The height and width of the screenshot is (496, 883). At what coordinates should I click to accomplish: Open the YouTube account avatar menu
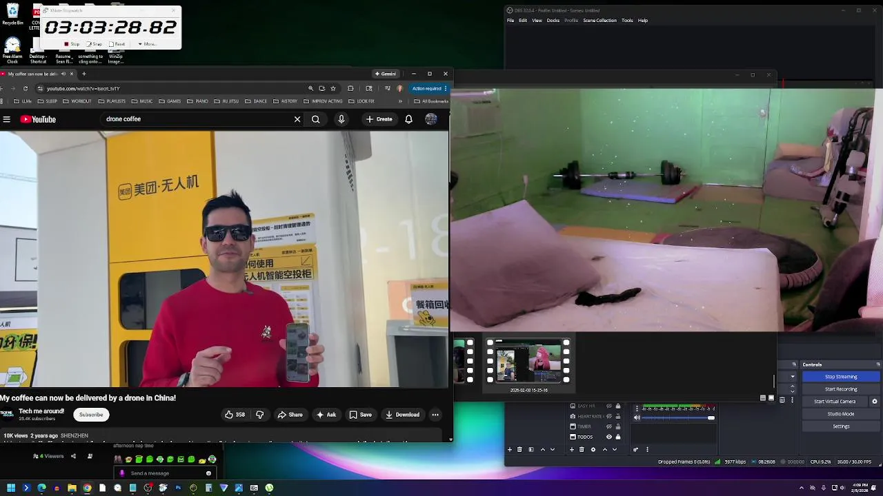pyautogui.click(x=431, y=119)
